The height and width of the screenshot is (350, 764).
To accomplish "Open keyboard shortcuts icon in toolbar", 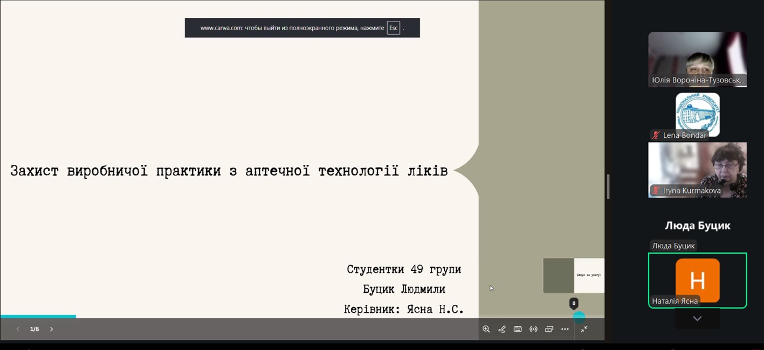I will [518, 329].
